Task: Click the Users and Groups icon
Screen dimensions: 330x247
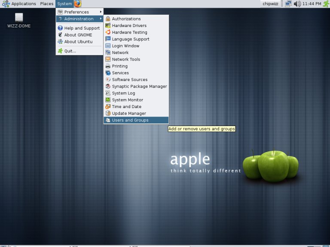Action: tap(108, 120)
